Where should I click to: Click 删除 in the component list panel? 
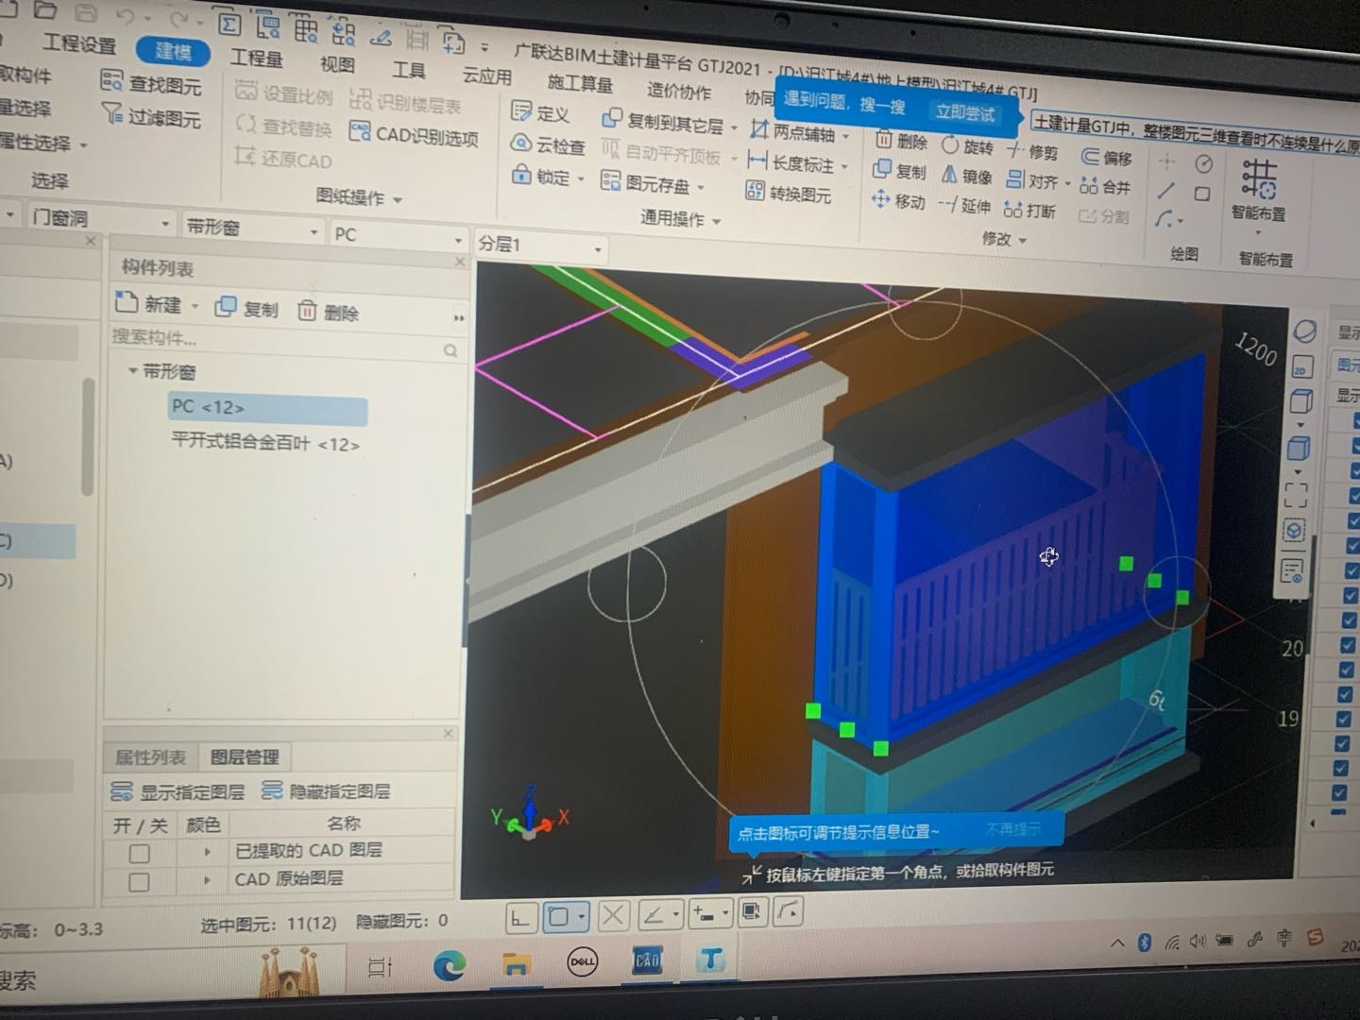329,312
